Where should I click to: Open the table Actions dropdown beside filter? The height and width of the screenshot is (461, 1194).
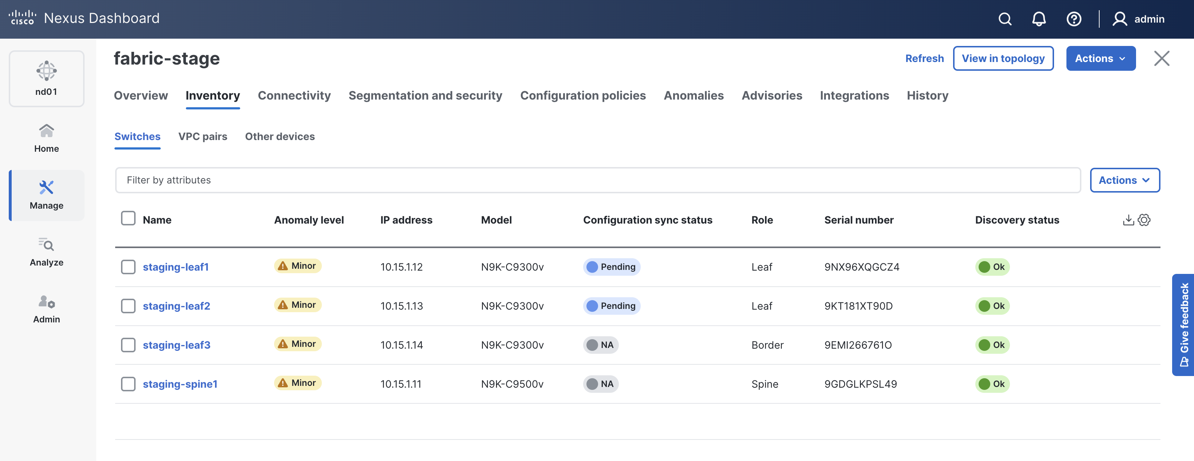point(1124,180)
